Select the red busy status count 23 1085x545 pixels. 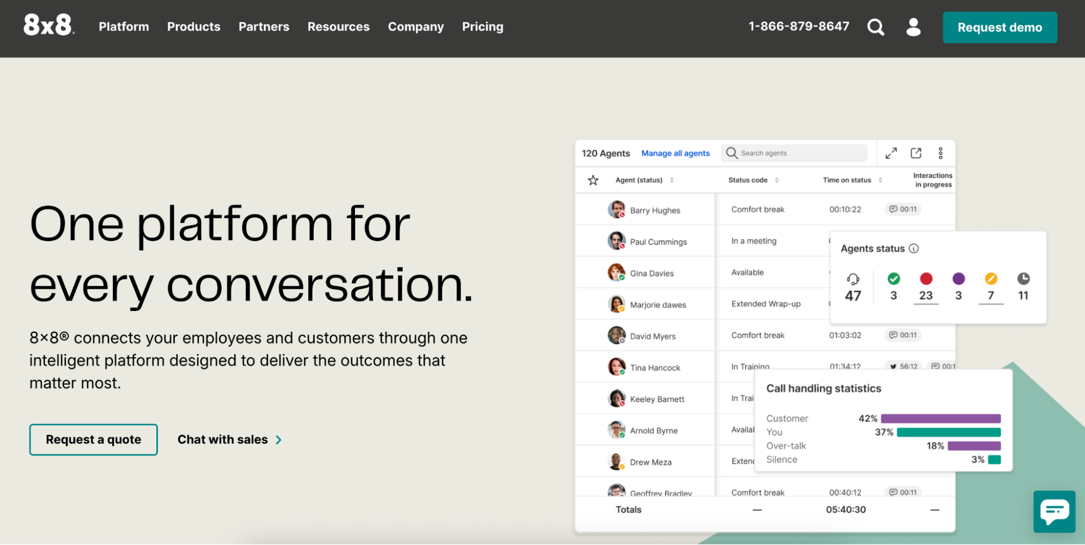926,295
